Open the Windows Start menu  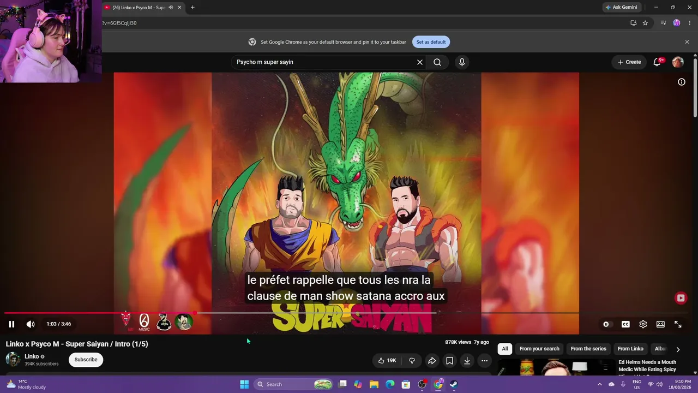coord(244,384)
